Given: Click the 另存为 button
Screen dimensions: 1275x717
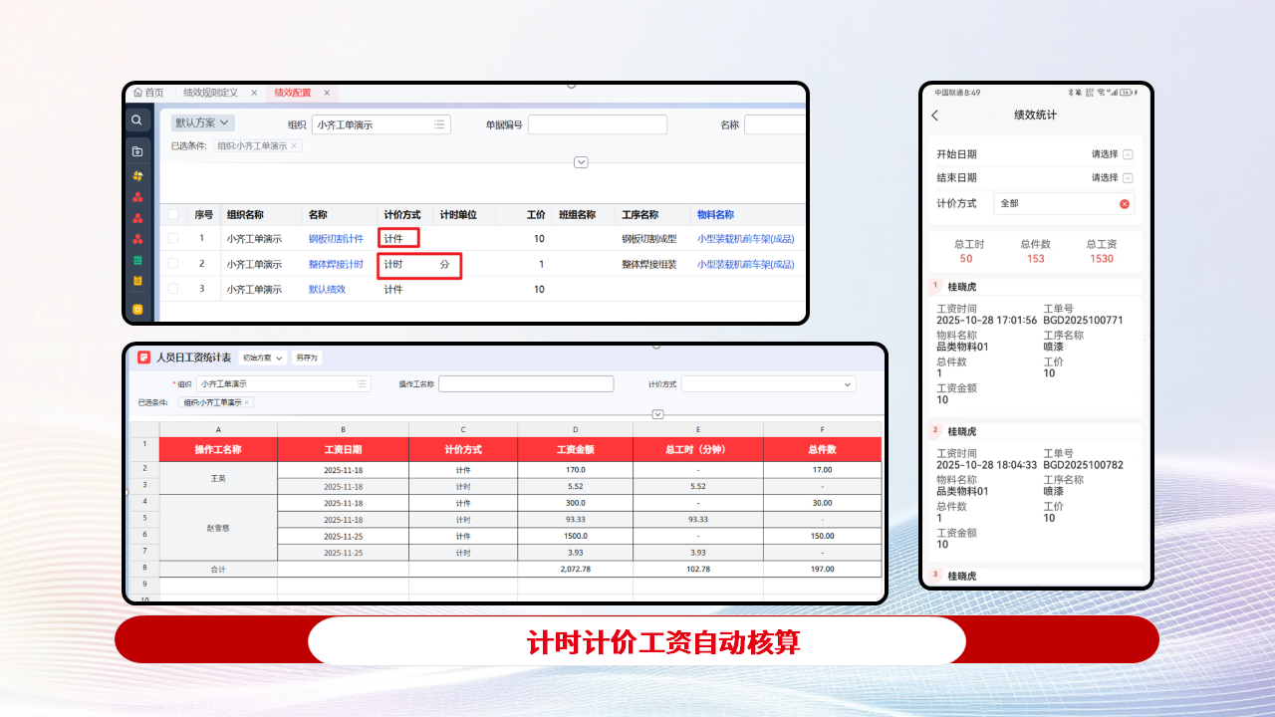Looking at the screenshot, I should (x=306, y=357).
